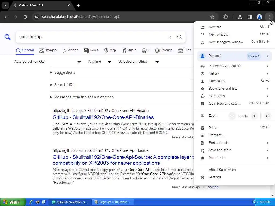Image resolution: width=275 pixels, height=206 pixels.
Task: Expand Messages from the search engines
Action: [82, 97]
